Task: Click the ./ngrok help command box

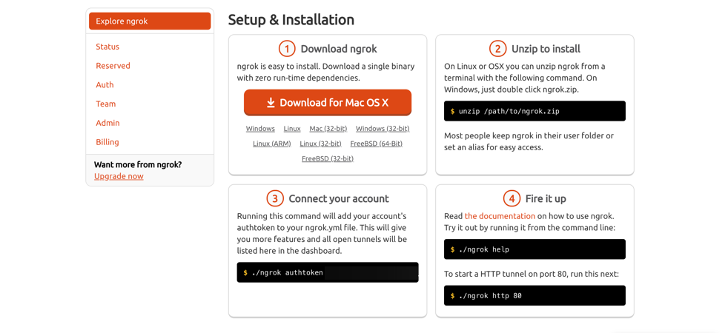Action: pos(535,249)
